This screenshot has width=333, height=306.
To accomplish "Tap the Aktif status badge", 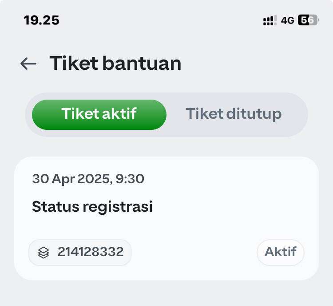I will (x=280, y=252).
